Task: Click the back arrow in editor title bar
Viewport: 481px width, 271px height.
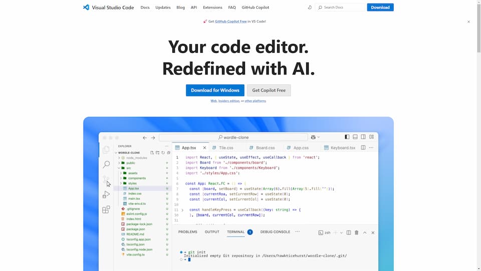Action: point(145,138)
